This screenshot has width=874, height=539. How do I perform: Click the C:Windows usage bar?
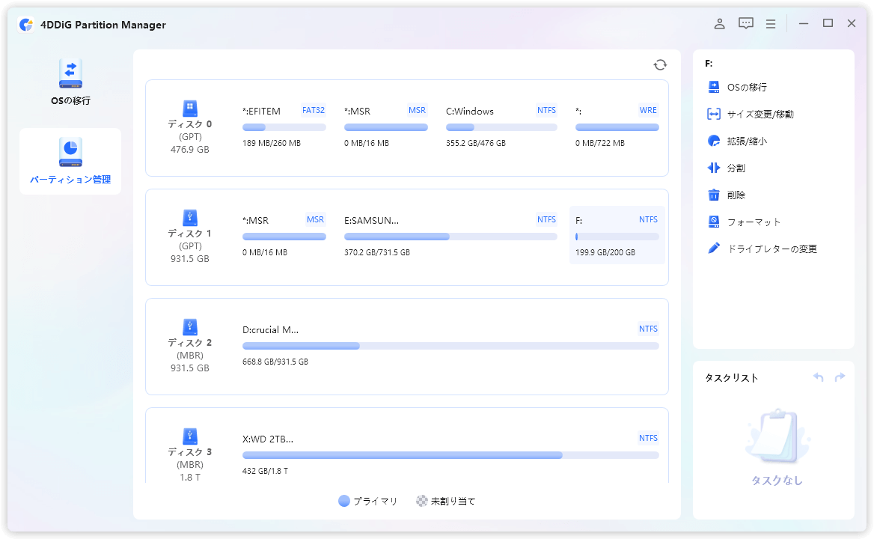[x=501, y=128]
